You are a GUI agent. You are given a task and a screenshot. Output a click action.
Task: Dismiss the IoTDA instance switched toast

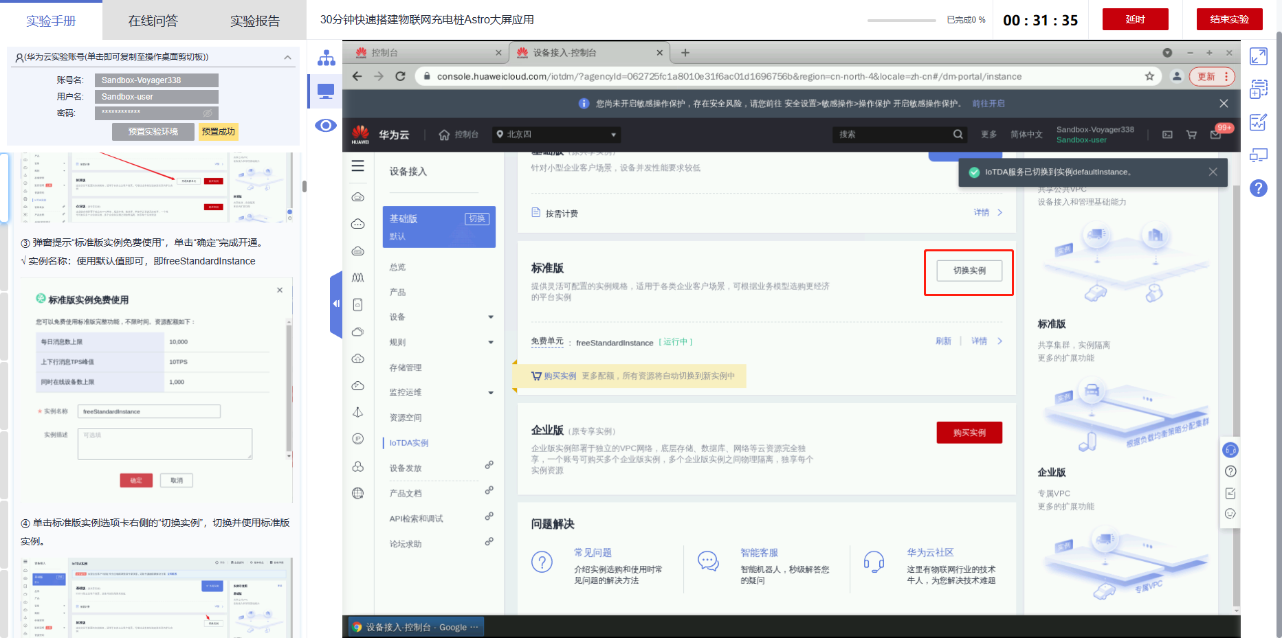[1213, 172]
